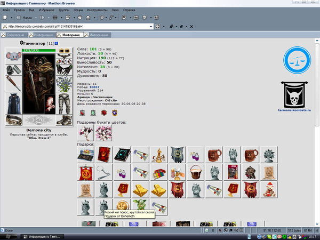This screenshot has width=320, height=240.
Task: Select the active Информац... tab
Action: pyautogui.click(x=70, y=35)
